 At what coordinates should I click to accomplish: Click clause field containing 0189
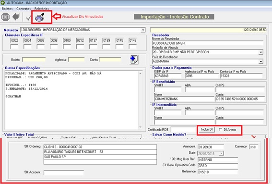tap(106, 40)
